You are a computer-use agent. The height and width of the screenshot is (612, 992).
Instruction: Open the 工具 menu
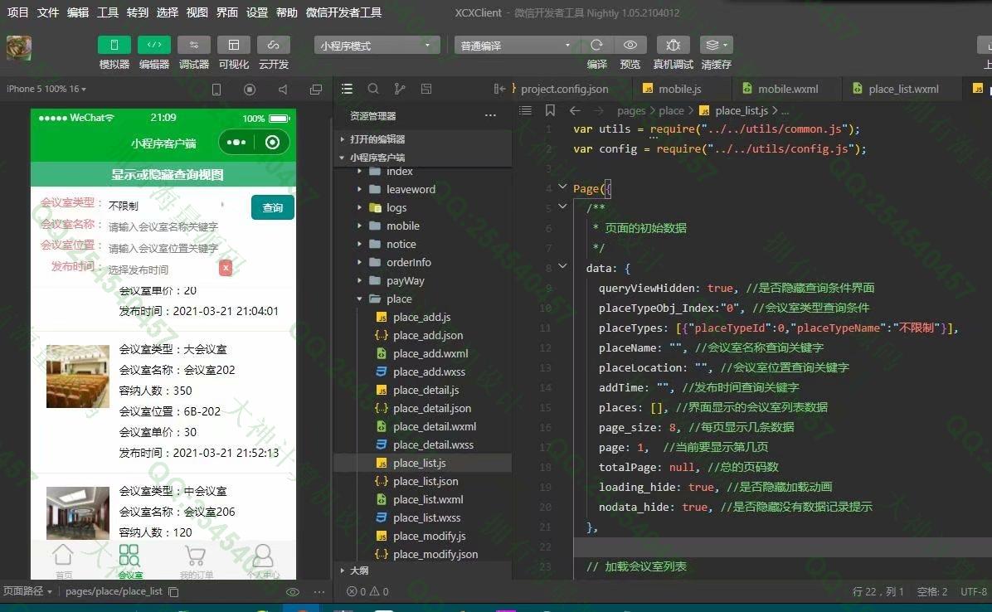point(108,12)
